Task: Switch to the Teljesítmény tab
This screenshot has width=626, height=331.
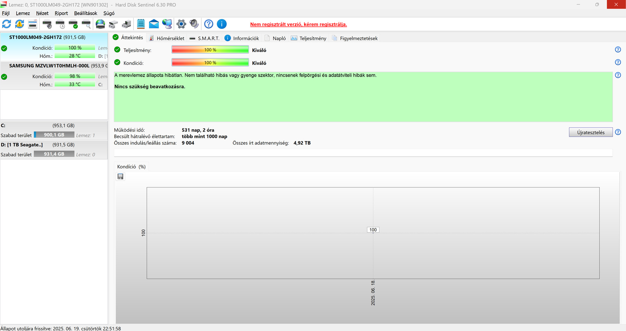Action: tap(309, 38)
